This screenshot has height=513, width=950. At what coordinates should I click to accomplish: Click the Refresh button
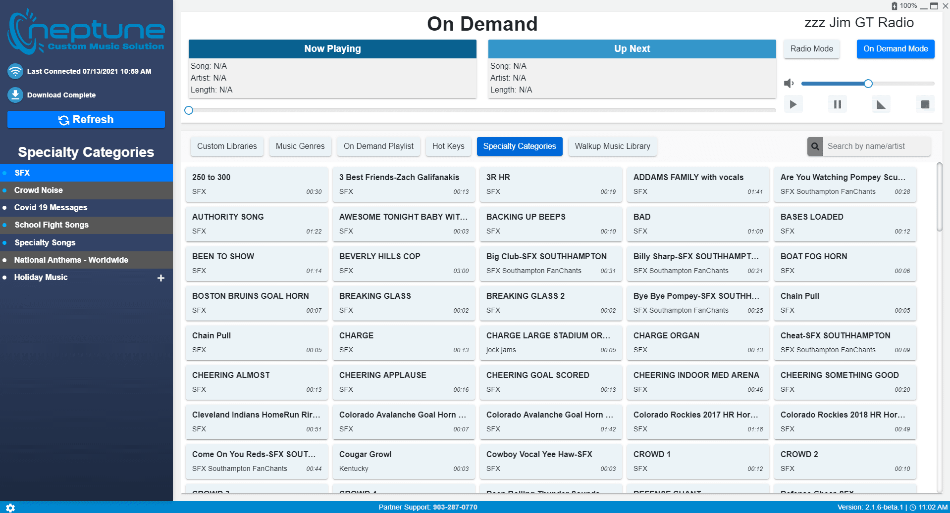[86, 120]
